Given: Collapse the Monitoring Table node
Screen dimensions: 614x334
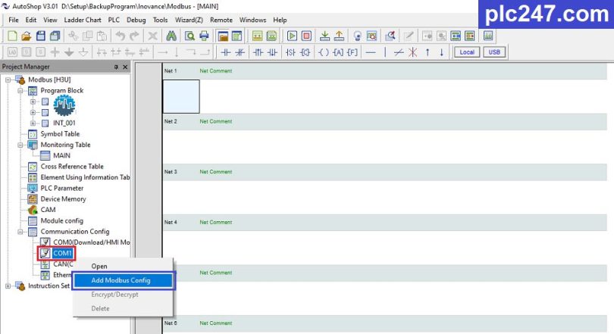Looking at the screenshot, I should coord(20,145).
